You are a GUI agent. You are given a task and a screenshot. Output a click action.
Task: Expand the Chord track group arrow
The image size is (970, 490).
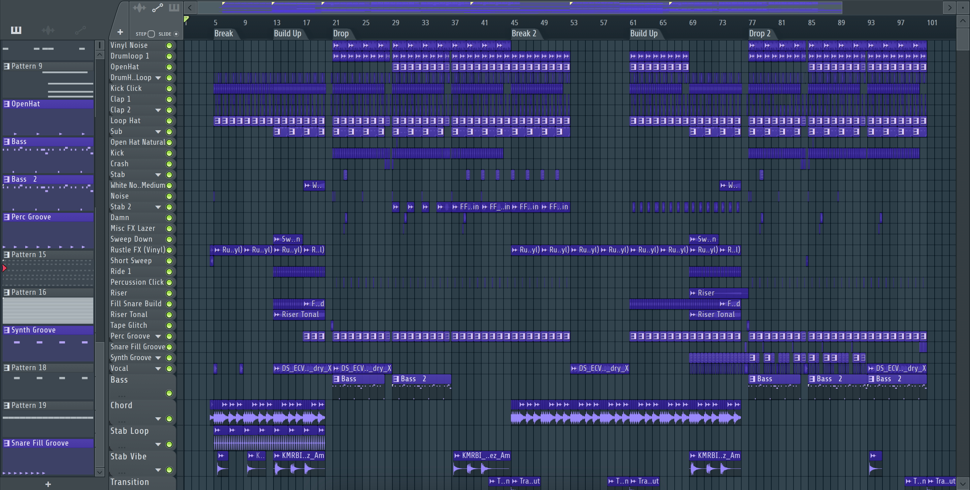pos(158,419)
